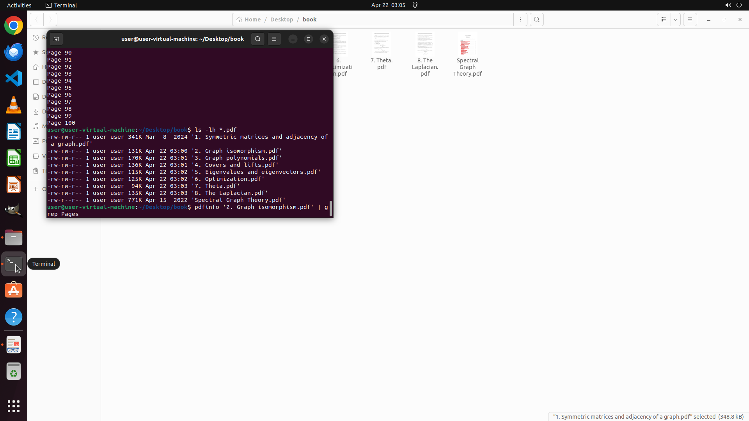Open new tab in terminal window
Viewport: 749px width, 421px height.
coord(56,39)
